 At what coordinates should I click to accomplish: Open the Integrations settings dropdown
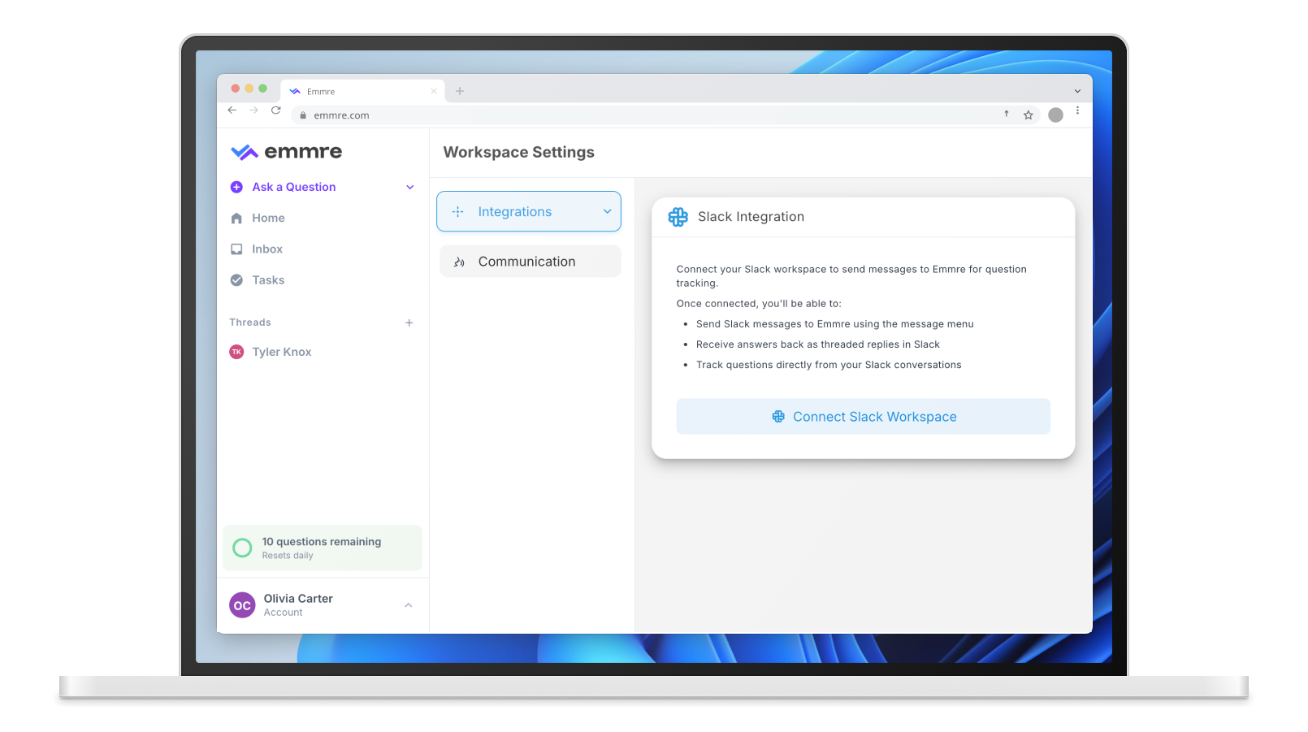click(x=529, y=211)
